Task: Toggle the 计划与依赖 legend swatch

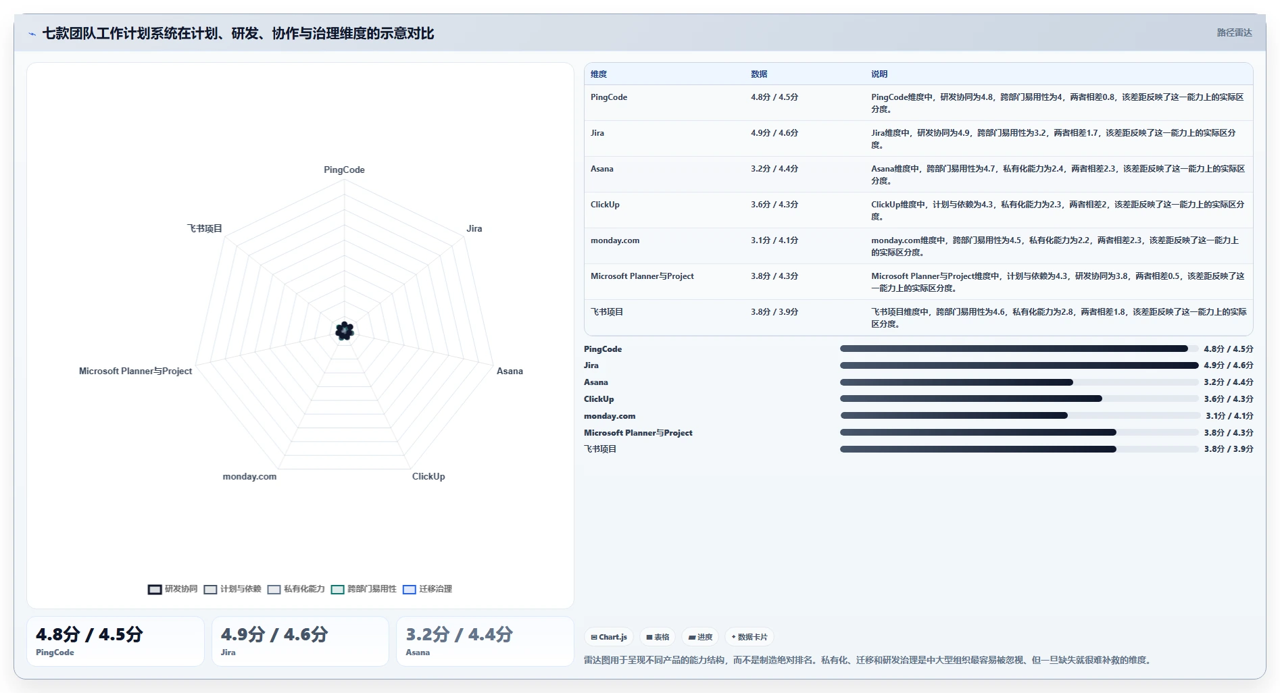Action: tap(210, 590)
